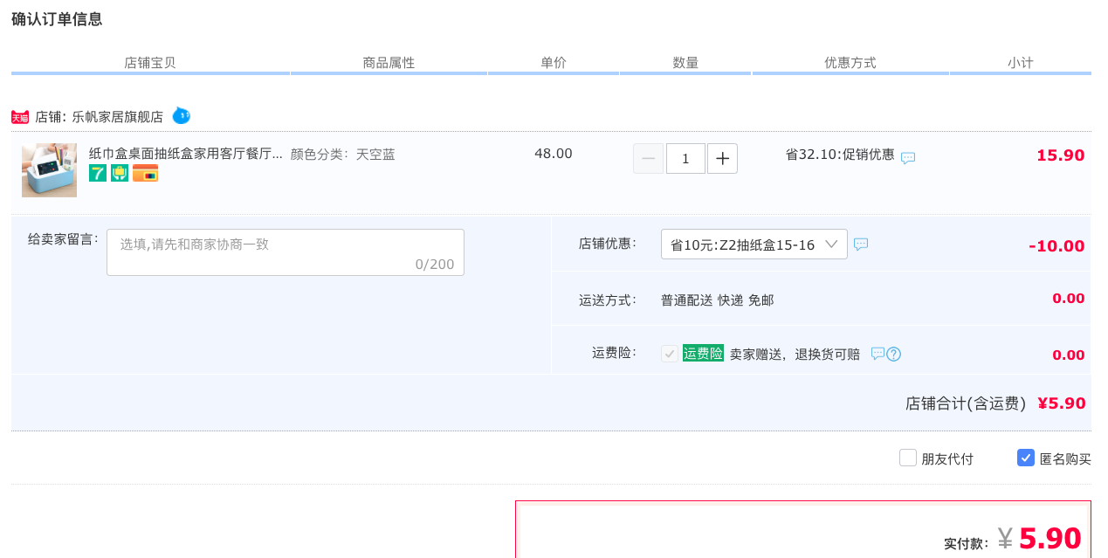This screenshot has width=1108, height=558.
Task: Click the 0/200 character counter in the message box
Action: click(x=435, y=264)
